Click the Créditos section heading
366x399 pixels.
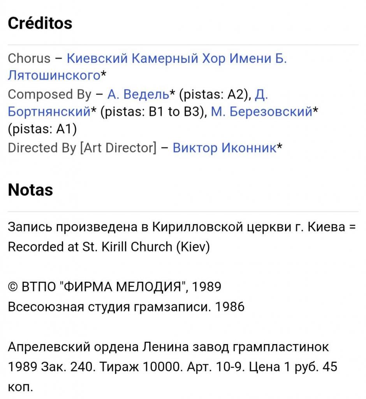click(x=40, y=23)
